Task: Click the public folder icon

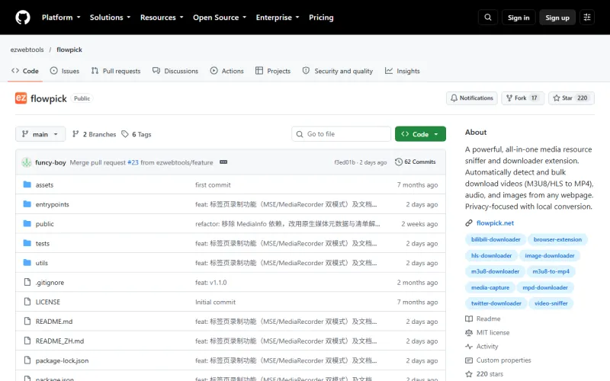Action: [x=27, y=223]
